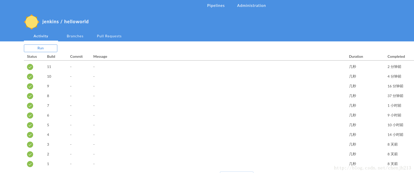Switch to the Activity tab
The width and height of the screenshot is (414, 173).
[x=41, y=36]
